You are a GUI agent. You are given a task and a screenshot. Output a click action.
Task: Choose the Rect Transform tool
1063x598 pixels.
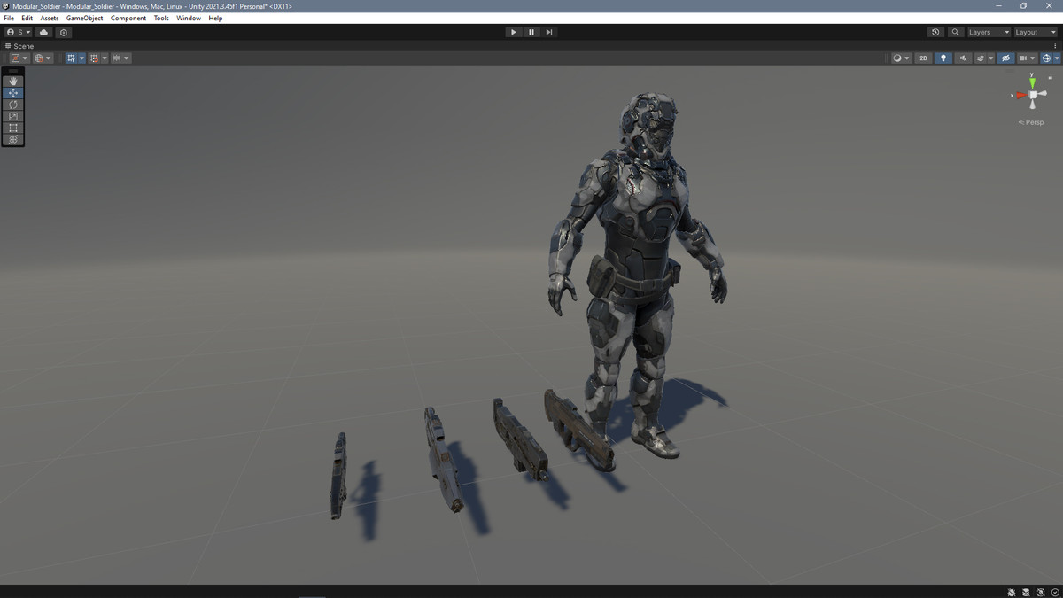12,128
